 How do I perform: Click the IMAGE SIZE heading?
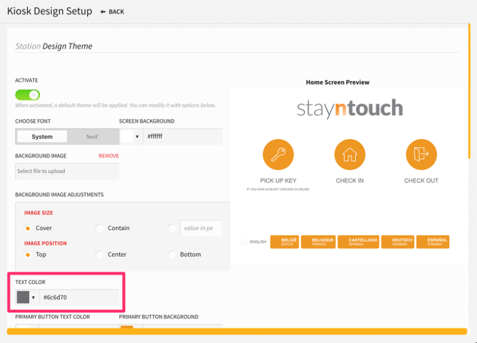tap(39, 213)
